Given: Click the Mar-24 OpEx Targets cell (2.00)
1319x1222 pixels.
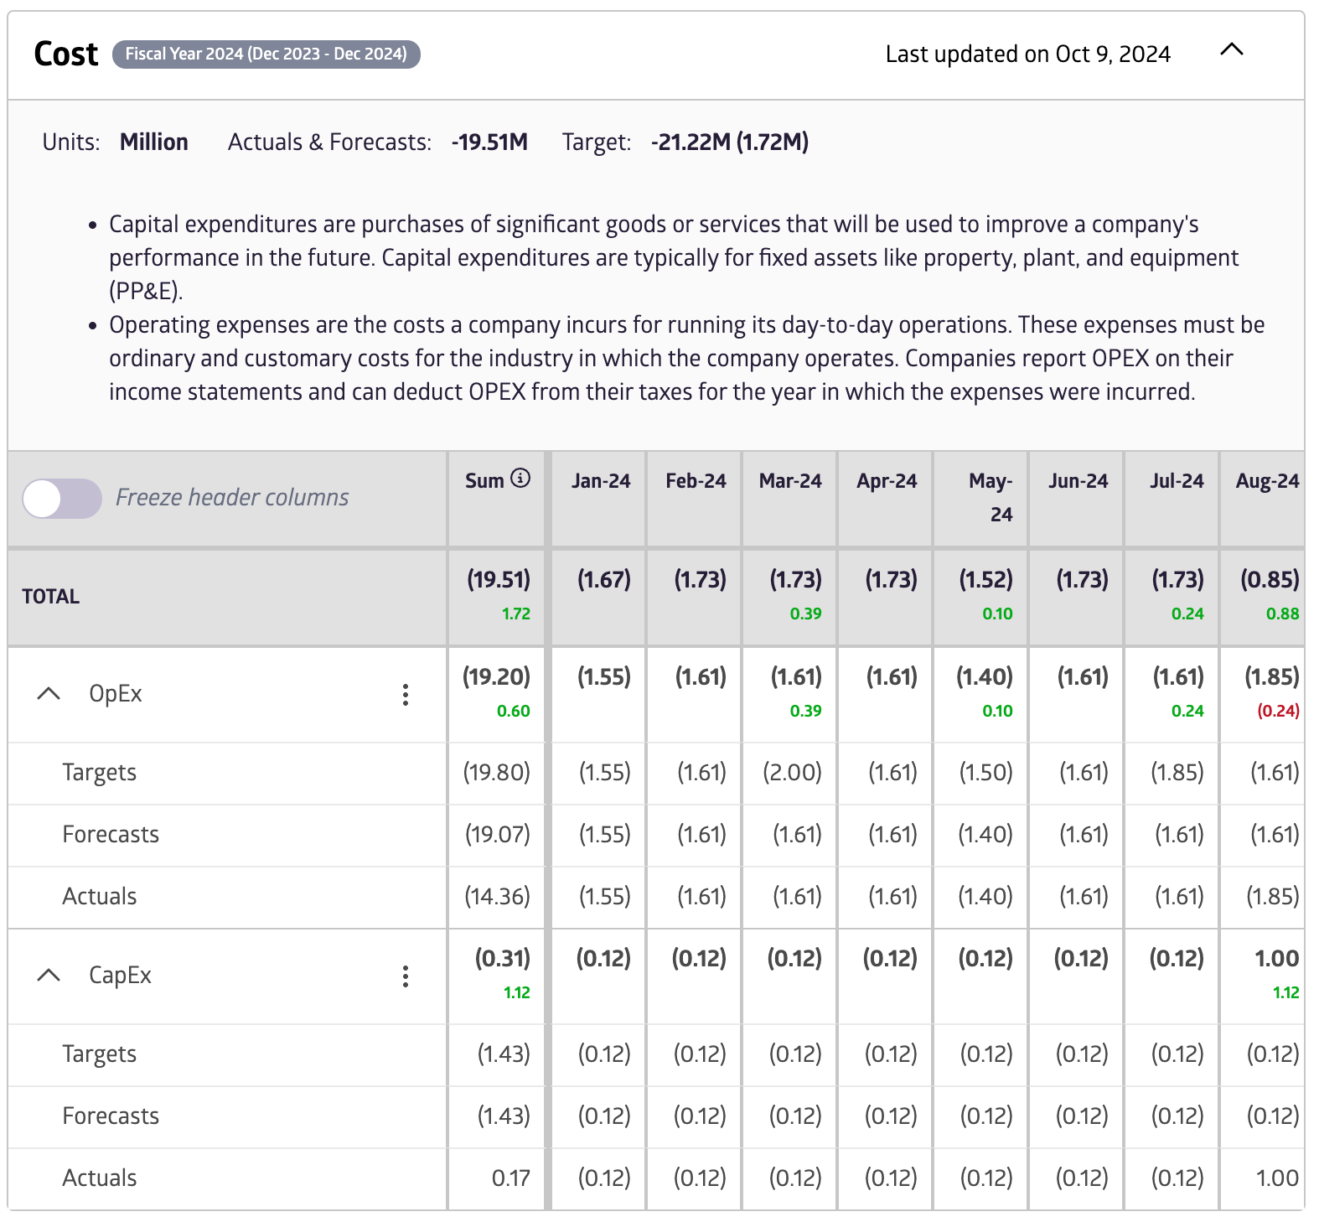Looking at the screenshot, I should click(x=792, y=773).
